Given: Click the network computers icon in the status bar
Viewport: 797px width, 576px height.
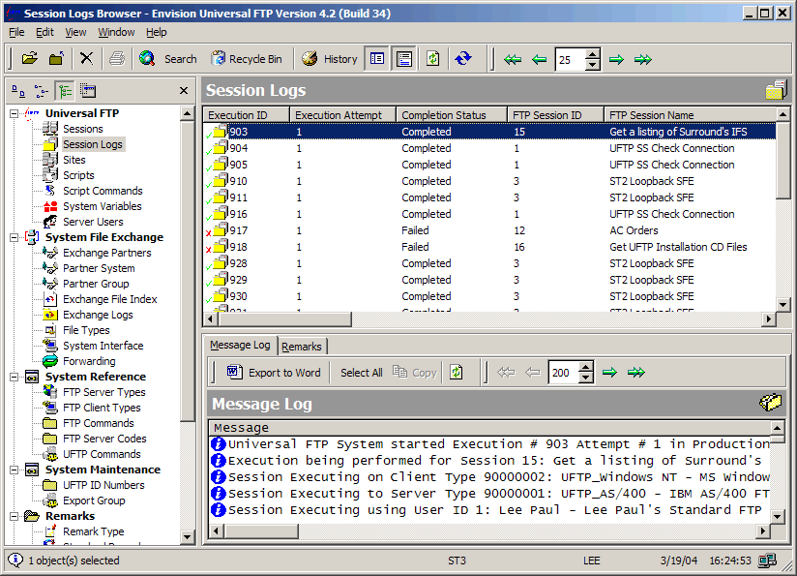Looking at the screenshot, I should tap(768, 561).
